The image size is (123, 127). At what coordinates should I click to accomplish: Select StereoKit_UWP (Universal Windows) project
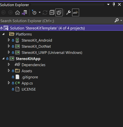(52, 52)
